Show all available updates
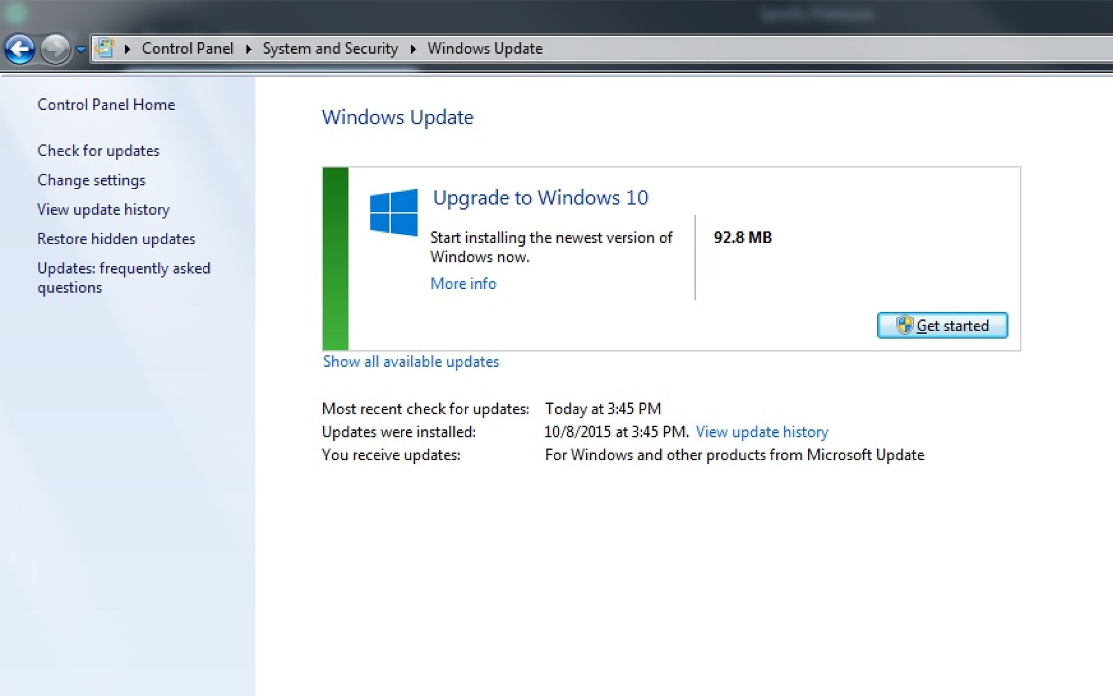This screenshot has height=696, width=1113. coord(411,362)
